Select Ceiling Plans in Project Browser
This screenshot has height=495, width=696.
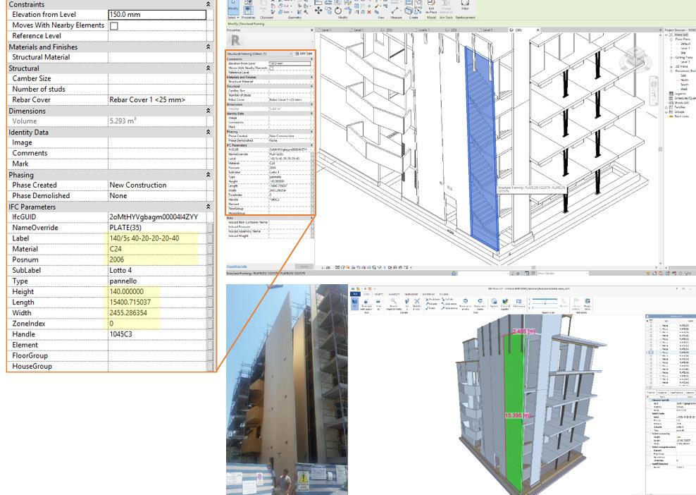point(684,57)
